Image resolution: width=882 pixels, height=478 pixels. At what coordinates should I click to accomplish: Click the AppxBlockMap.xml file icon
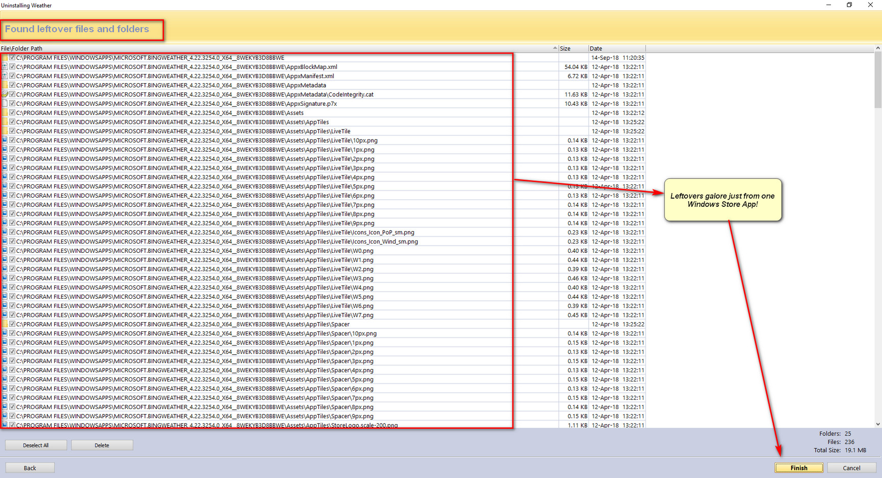(5, 67)
